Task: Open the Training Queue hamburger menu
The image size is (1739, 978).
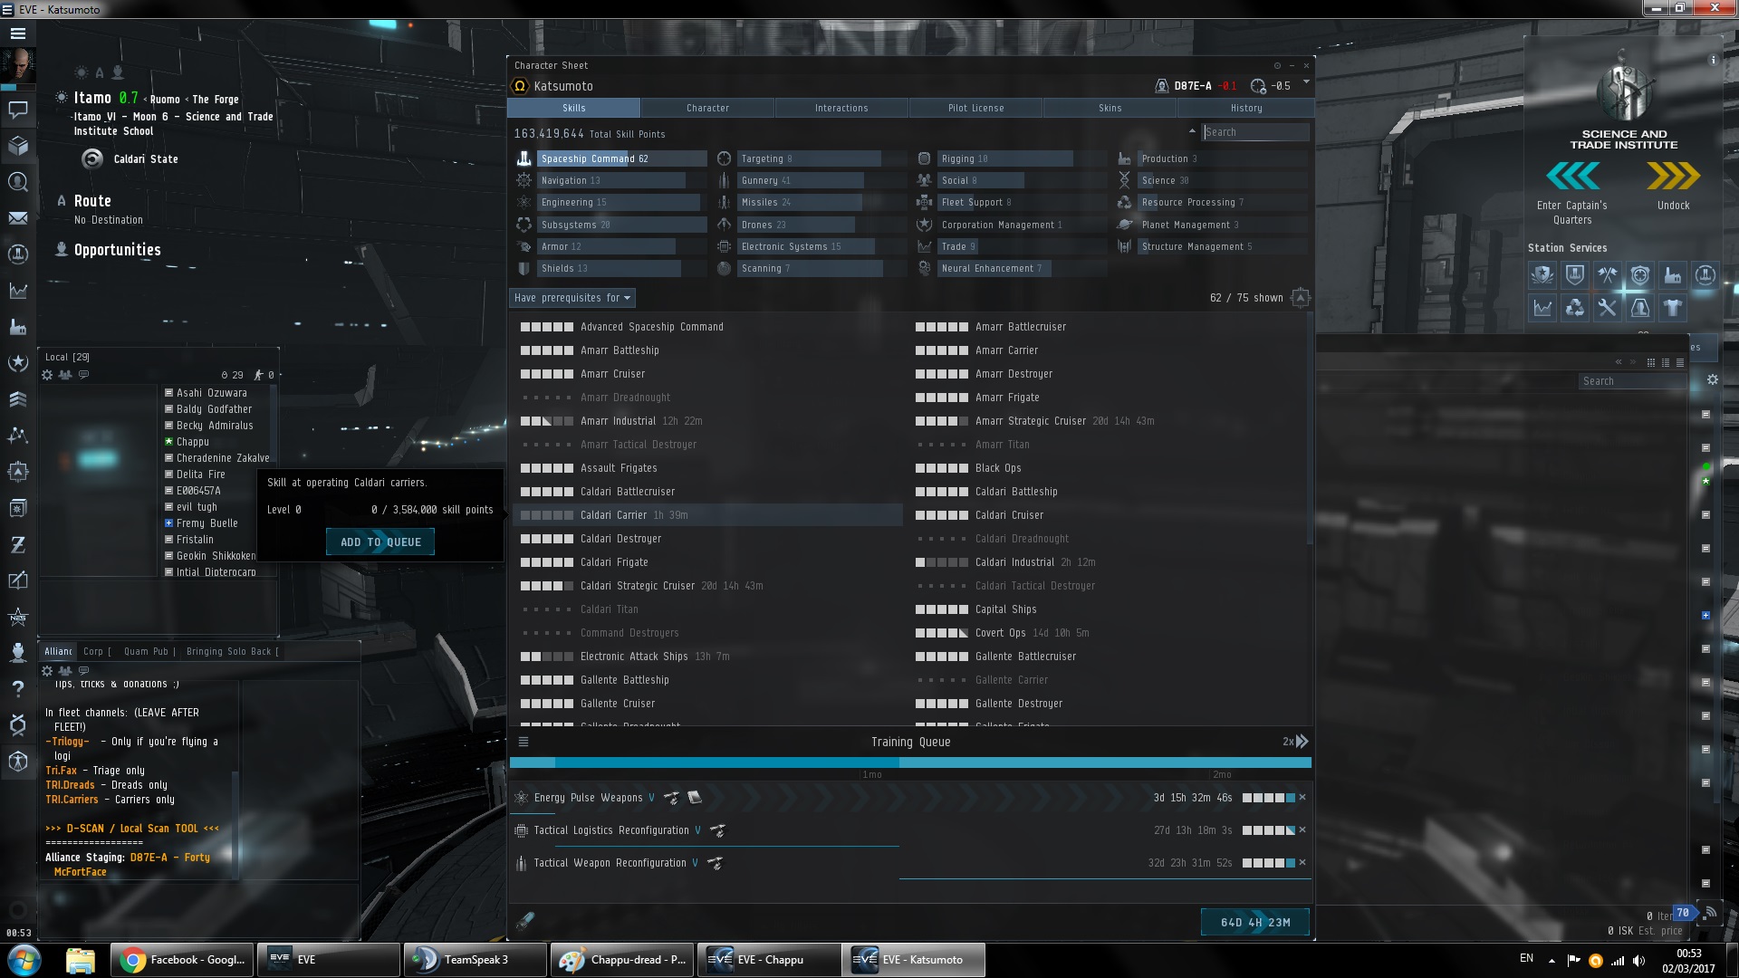Action: [x=524, y=742]
